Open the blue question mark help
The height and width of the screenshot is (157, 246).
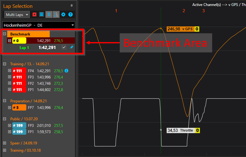[x=71, y=14]
